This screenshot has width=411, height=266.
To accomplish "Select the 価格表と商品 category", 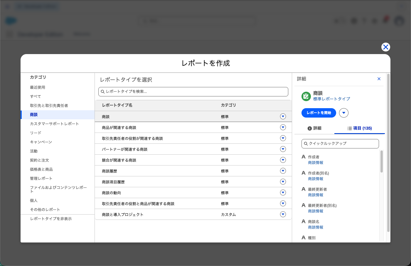I will coord(58,169).
